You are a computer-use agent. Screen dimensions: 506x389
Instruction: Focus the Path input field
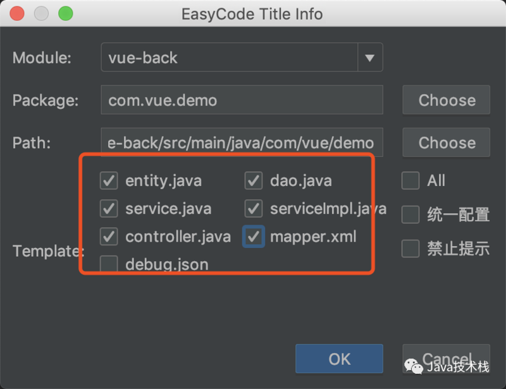(x=242, y=142)
